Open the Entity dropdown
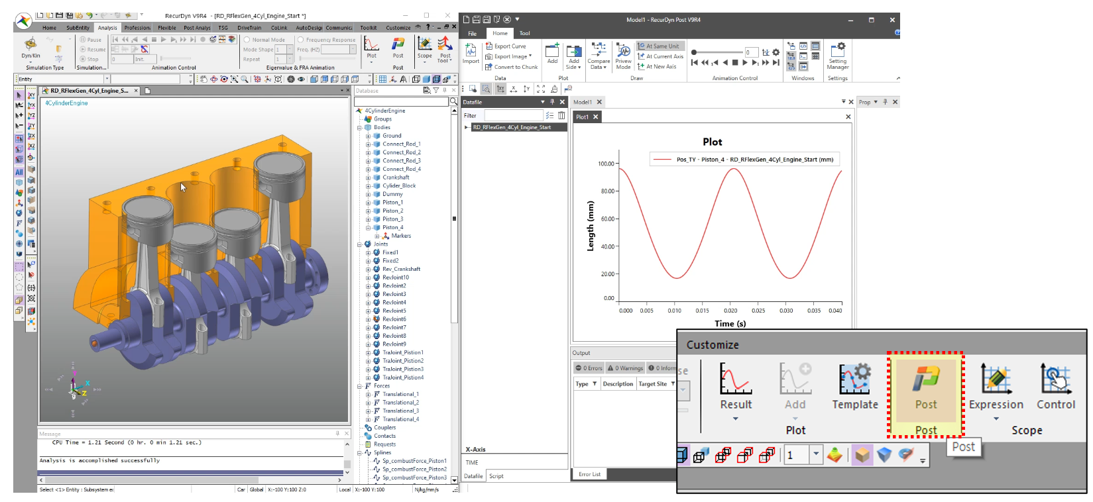Viewport: 1093px width, 502px height. (x=107, y=79)
